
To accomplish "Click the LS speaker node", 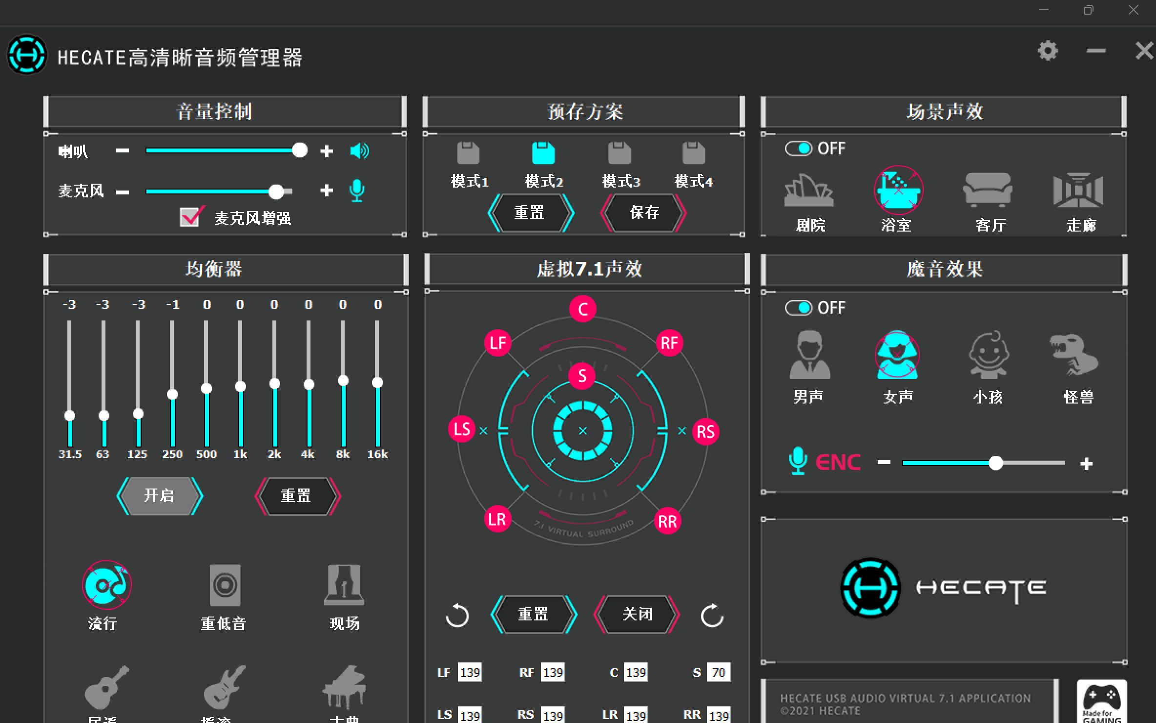I will [x=462, y=429].
